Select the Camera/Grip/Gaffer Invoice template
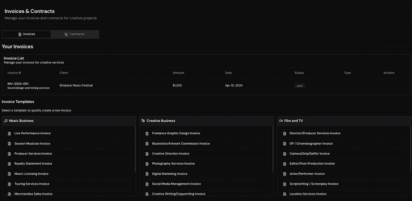Screen dimensions: 412x201 tap(344, 154)
